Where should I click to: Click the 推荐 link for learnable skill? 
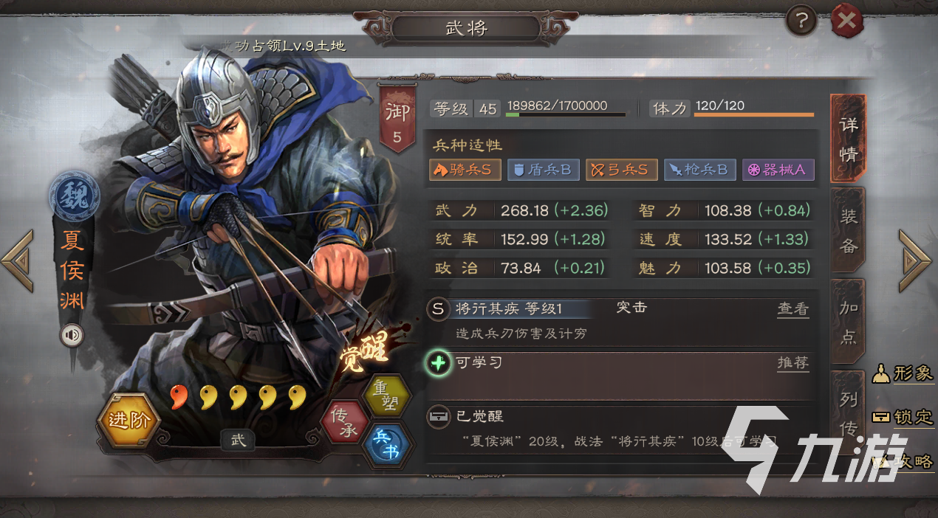coord(793,363)
